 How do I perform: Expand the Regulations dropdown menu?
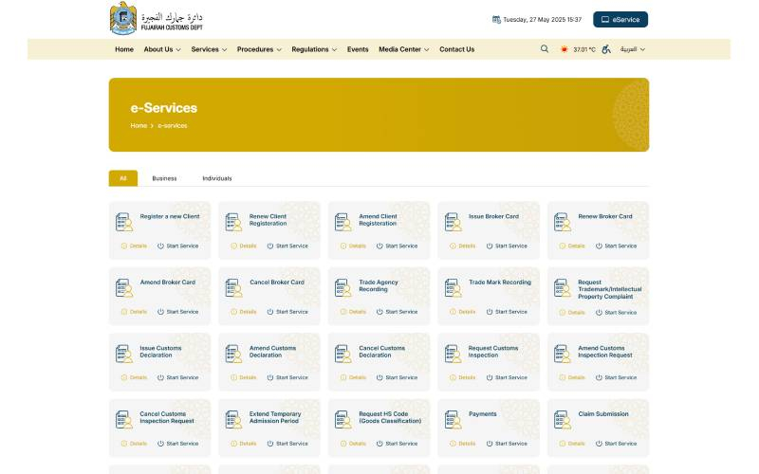point(314,49)
